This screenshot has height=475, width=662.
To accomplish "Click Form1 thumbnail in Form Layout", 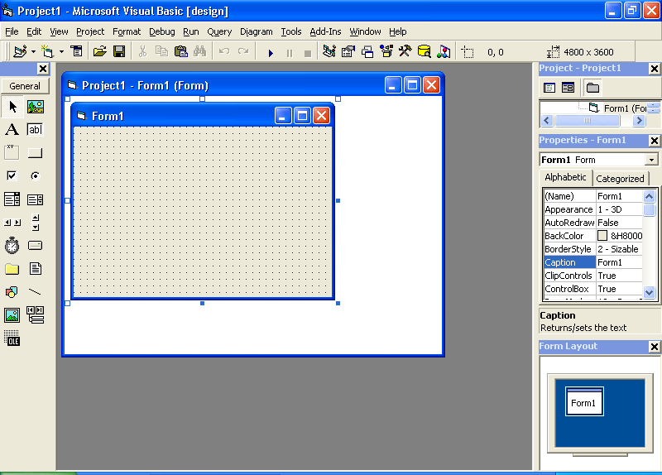I will (584, 401).
